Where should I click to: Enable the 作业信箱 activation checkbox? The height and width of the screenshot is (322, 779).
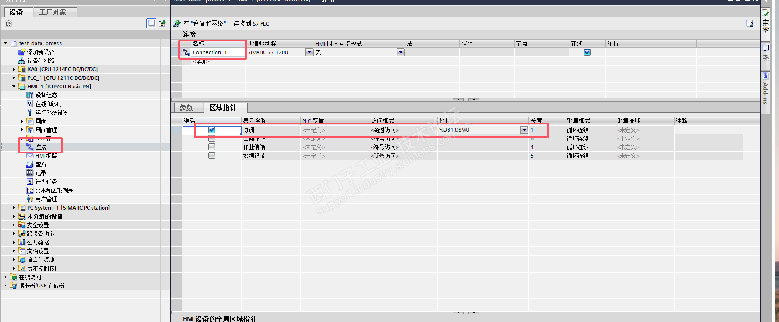pyautogui.click(x=212, y=147)
